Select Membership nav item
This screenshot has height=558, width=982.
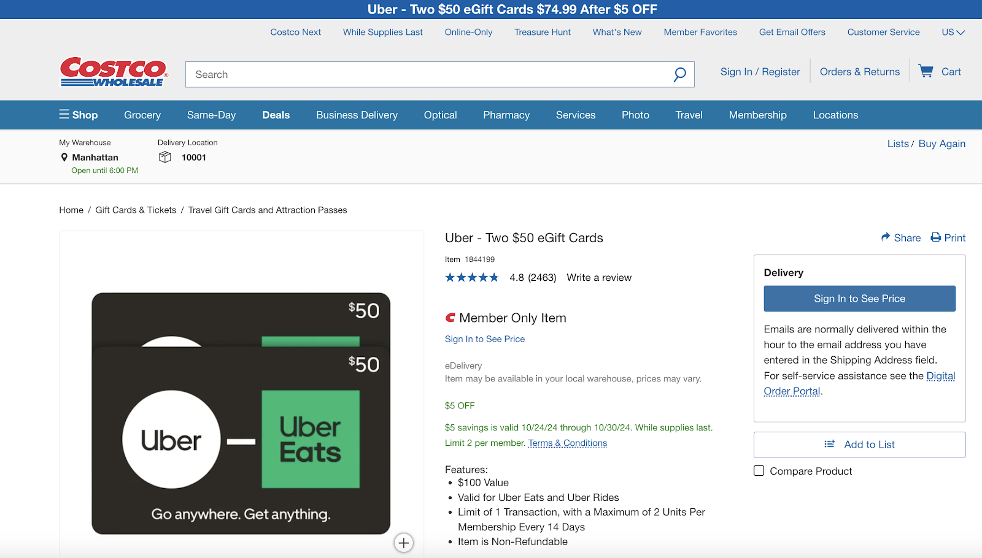click(757, 115)
